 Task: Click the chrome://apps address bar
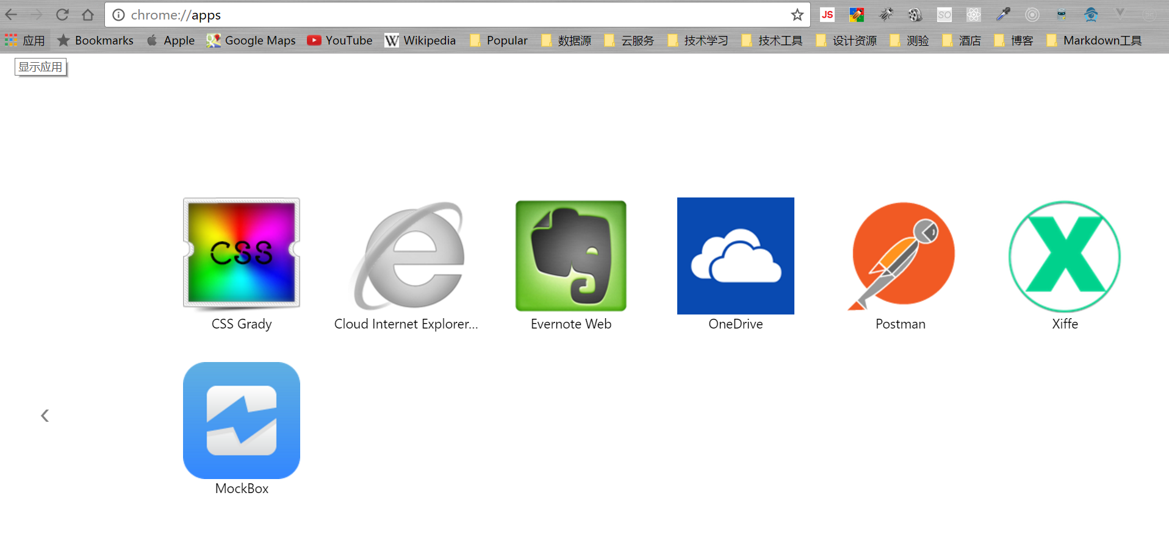(x=458, y=15)
